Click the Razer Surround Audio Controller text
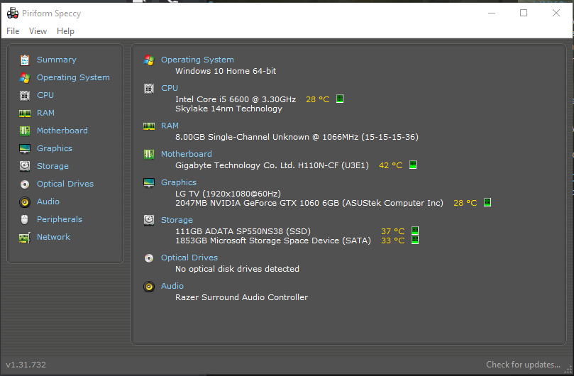 tap(242, 297)
